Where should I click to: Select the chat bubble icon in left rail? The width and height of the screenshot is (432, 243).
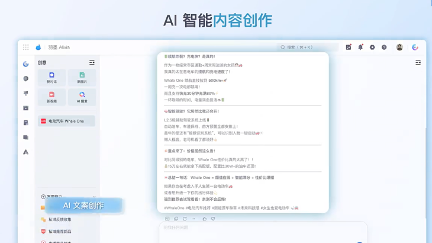tap(25, 79)
